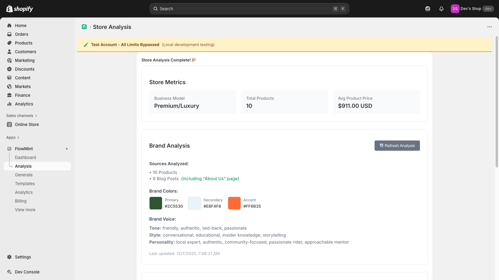Open the Templates page in FlowMint

pyautogui.click(x=25, y=184)
